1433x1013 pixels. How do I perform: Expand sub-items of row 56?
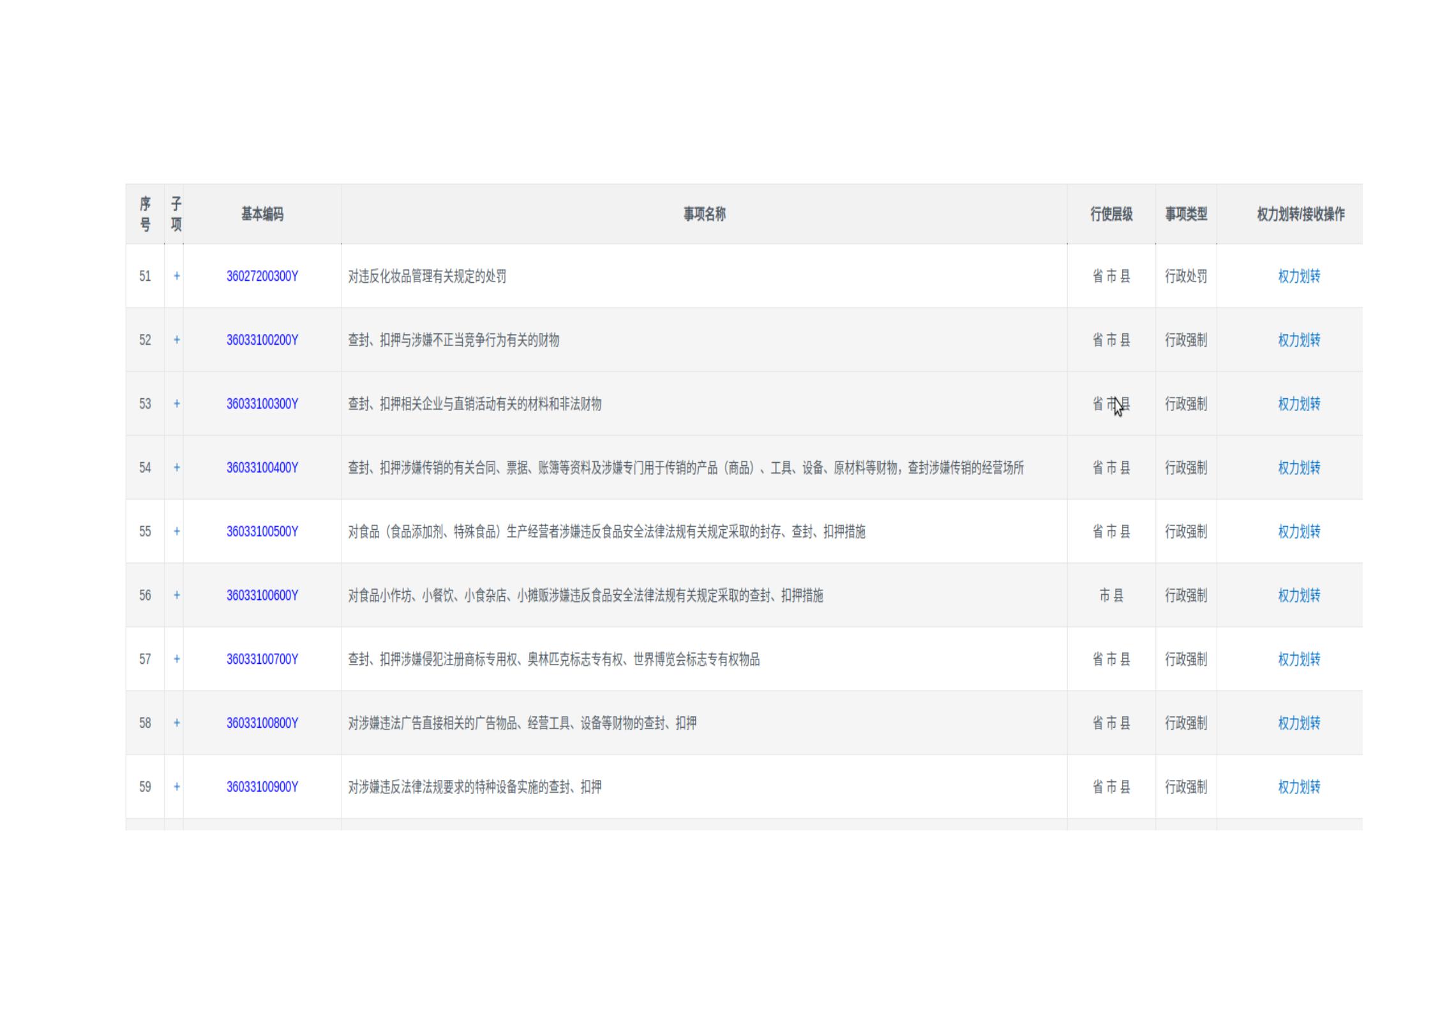177,595
